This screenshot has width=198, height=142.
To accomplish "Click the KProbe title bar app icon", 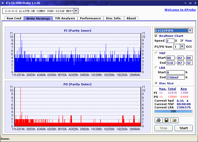I will pos(3,3).
